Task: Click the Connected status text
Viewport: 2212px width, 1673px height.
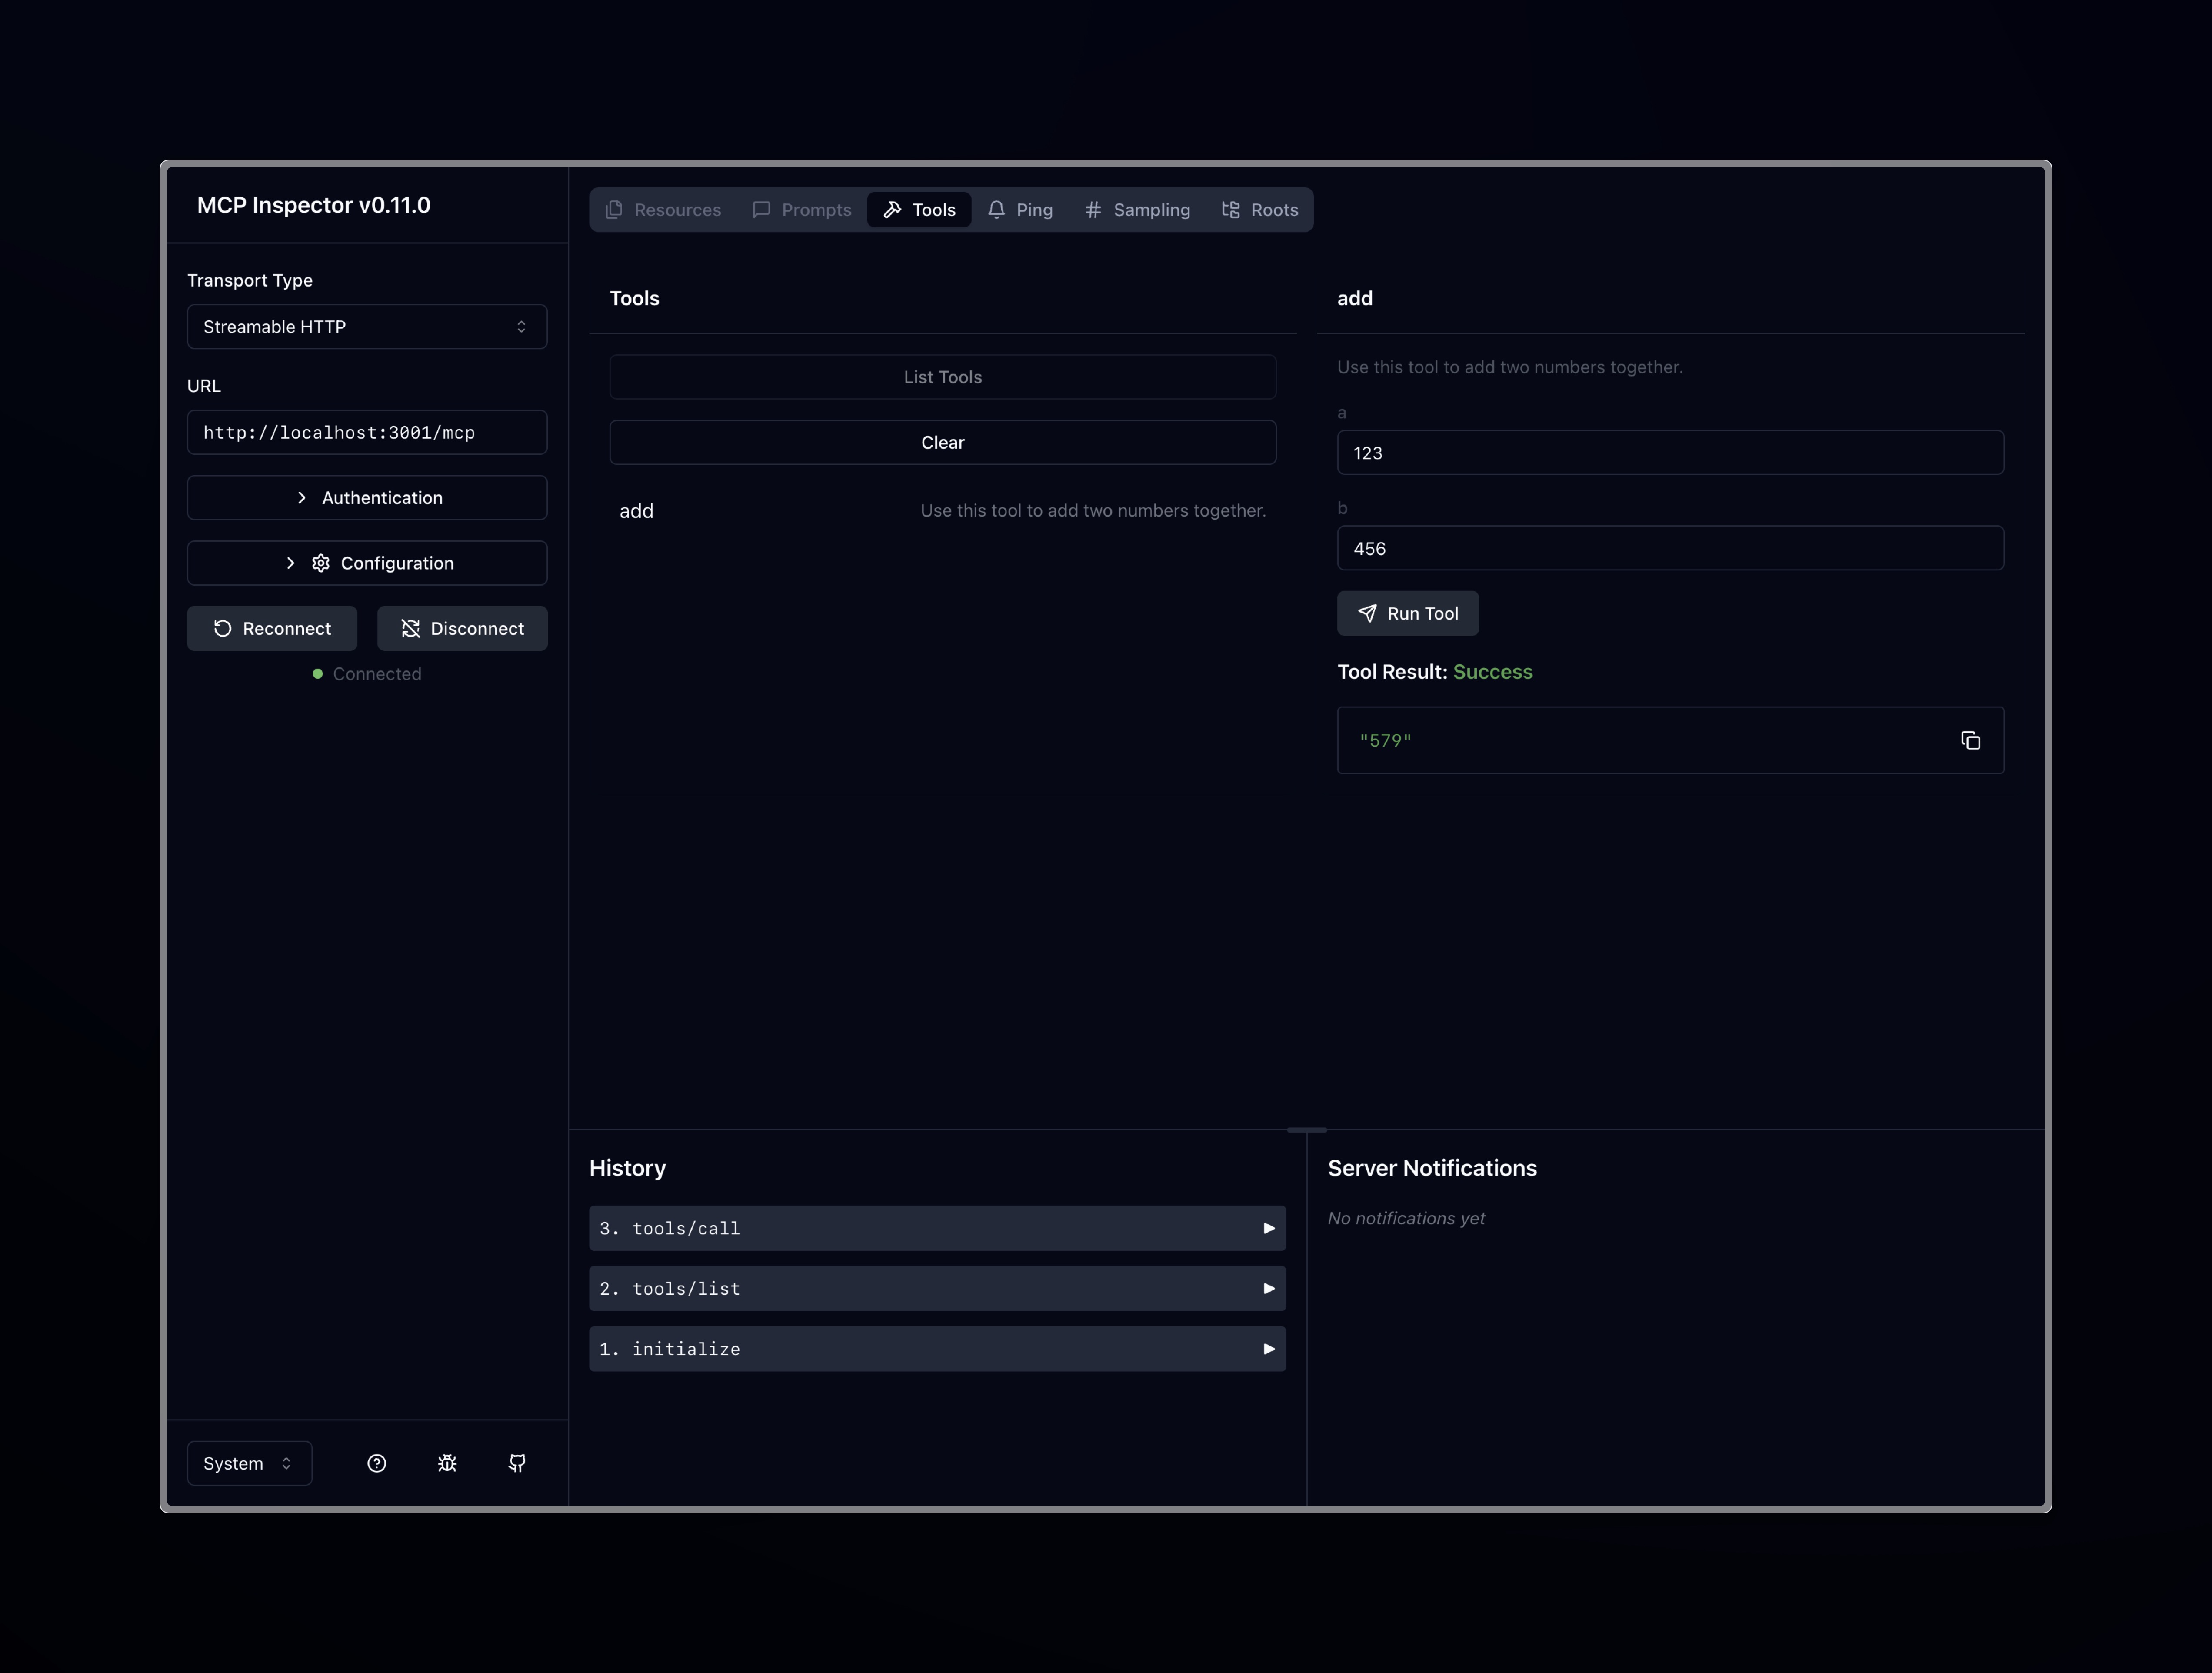Action: [x=377, y=674]
